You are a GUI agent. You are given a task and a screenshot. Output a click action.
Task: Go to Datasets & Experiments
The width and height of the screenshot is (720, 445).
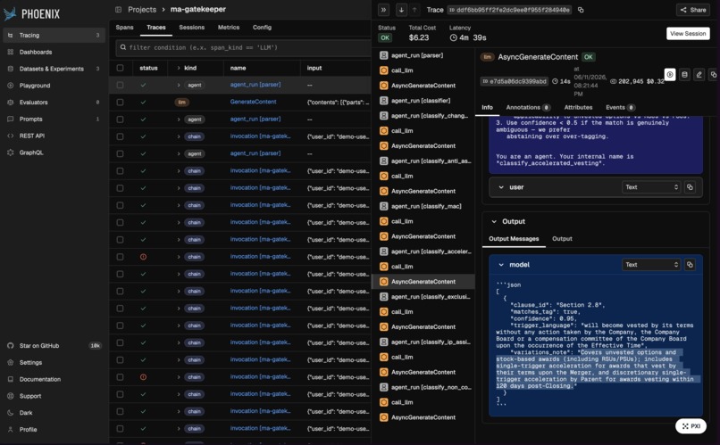(x=54, y=69)
